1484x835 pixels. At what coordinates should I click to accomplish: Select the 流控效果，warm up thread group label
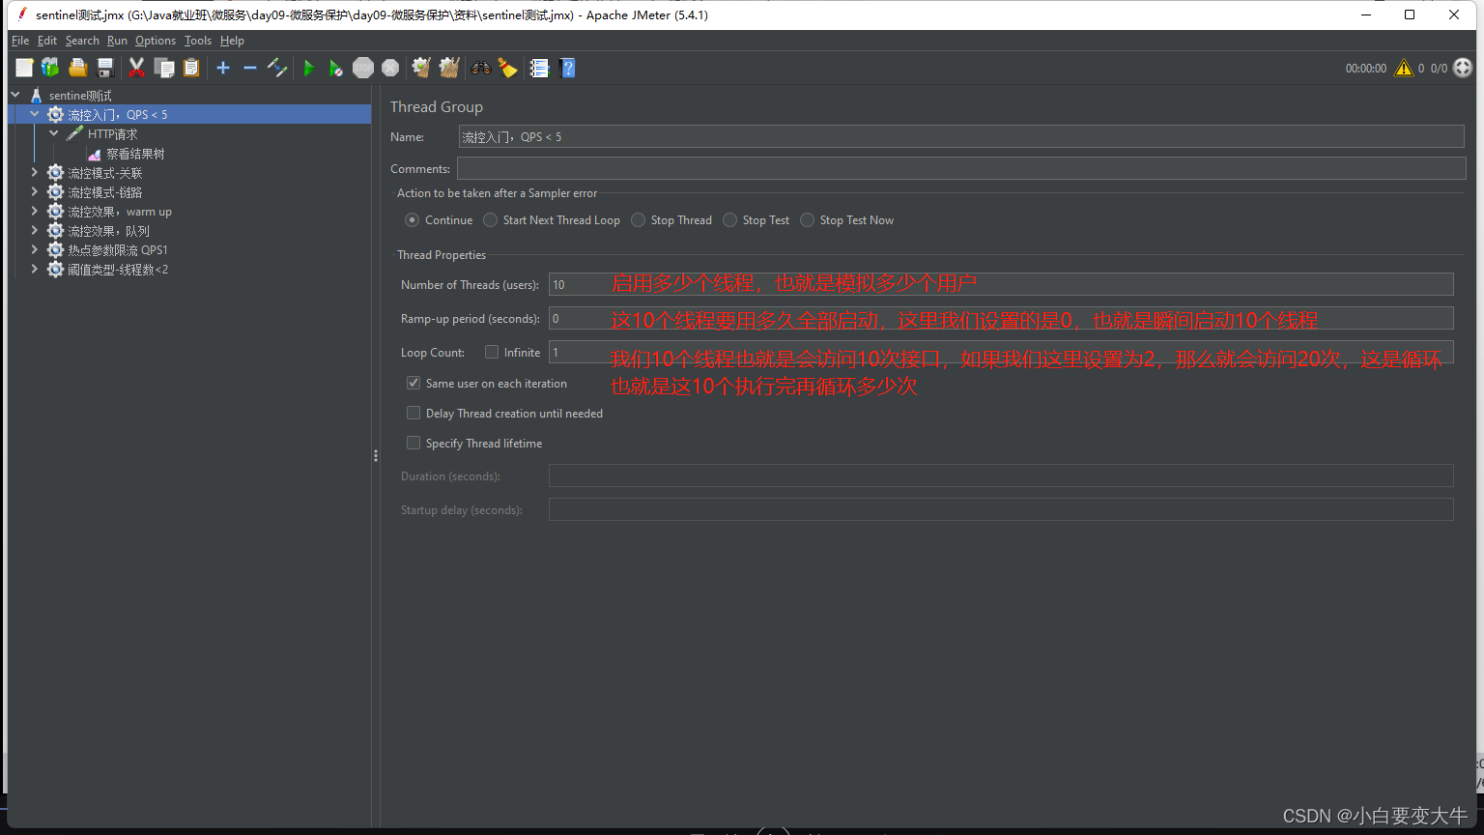tap(120, 212)
